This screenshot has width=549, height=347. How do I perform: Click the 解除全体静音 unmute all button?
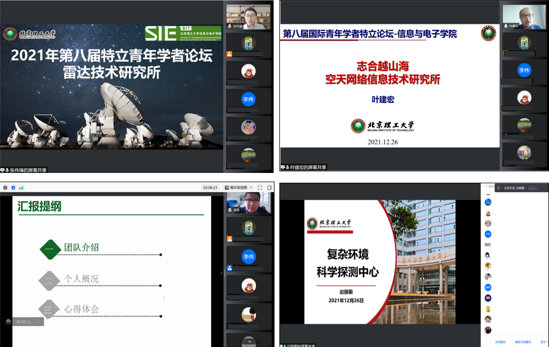[523, 342]
